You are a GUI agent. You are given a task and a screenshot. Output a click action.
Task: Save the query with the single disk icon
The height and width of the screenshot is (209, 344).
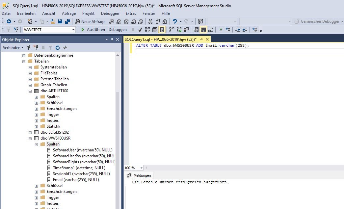(x=60, y=21)
